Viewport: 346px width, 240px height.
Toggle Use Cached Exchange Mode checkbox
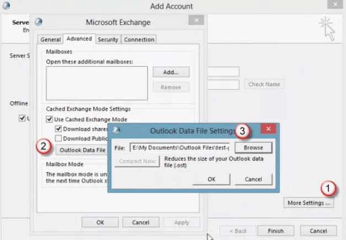(x=50, y=119)
